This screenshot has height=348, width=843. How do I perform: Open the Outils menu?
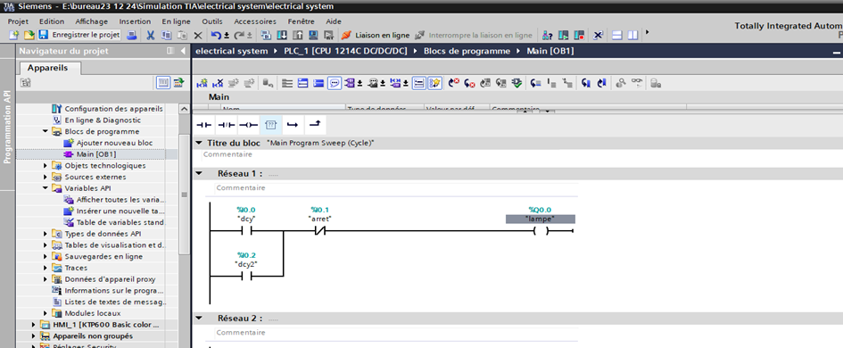coord(212,21)
